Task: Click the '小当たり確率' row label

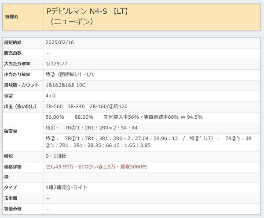Action: (x=17, y=75)
